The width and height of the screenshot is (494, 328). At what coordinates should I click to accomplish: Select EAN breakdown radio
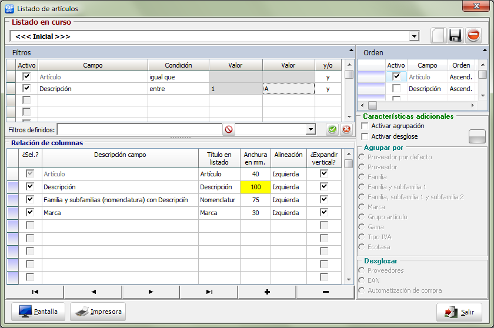pyautogui.click(x=362, y=280)
